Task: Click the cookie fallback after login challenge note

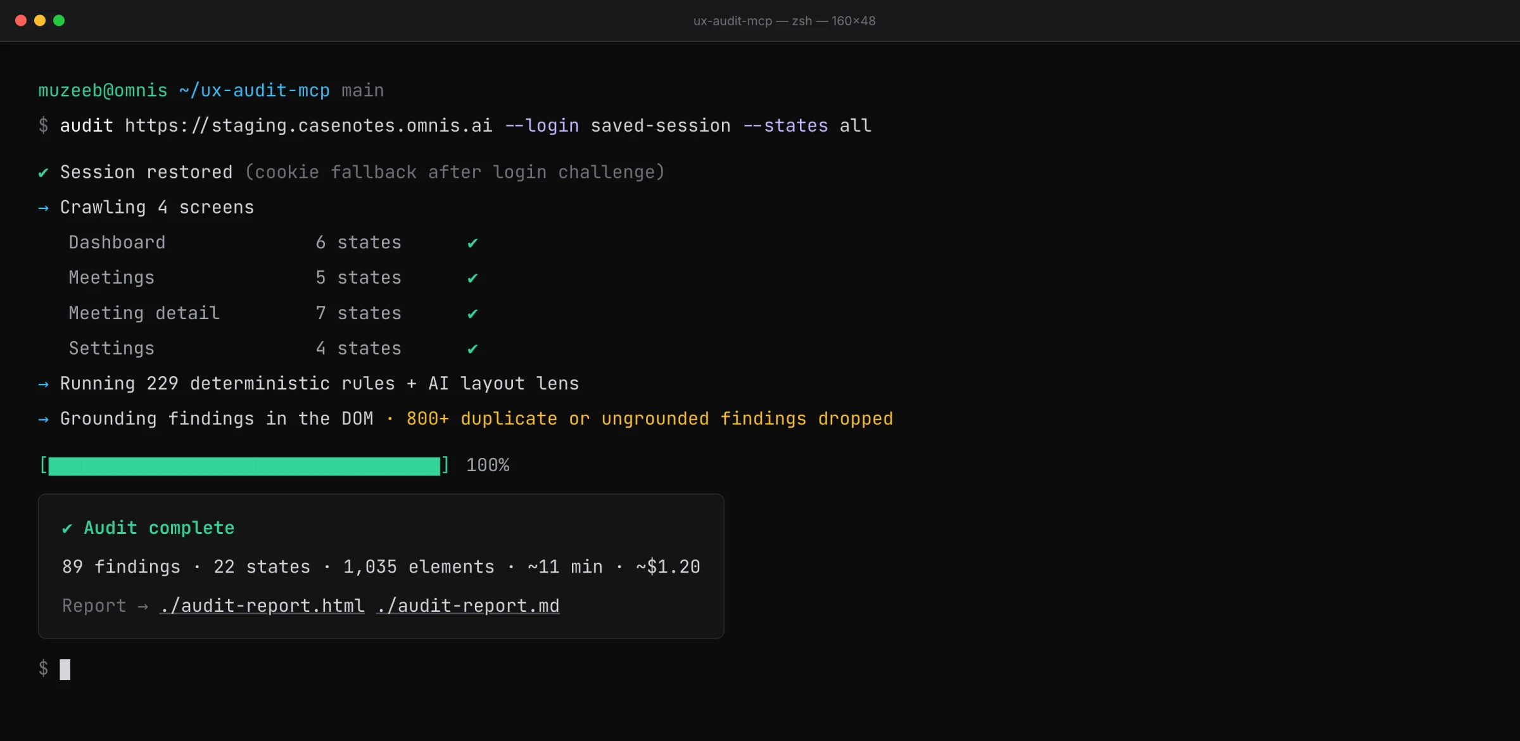Action: click(x=455, y=172)
